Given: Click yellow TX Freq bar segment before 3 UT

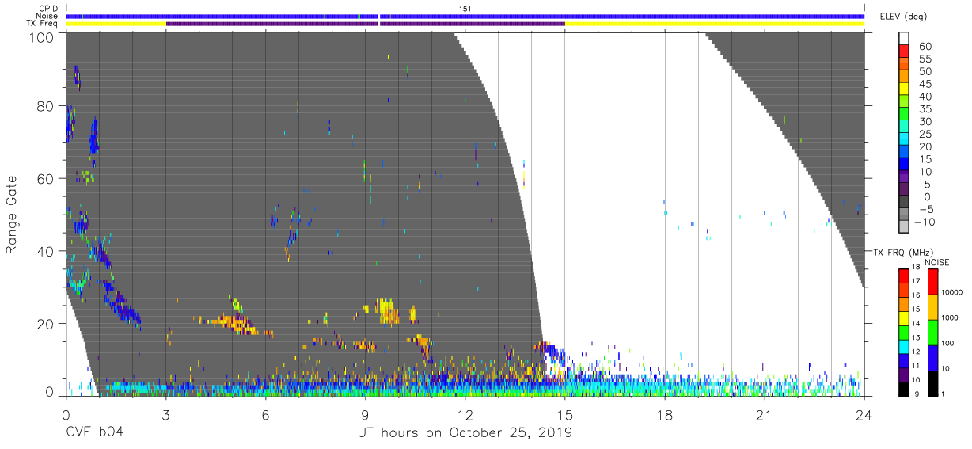Looking at the screenshot, I should tap(116, 24).
